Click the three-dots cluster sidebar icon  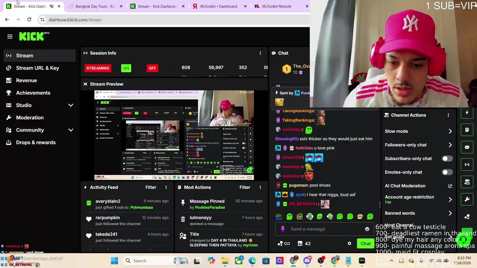[467, 217]
